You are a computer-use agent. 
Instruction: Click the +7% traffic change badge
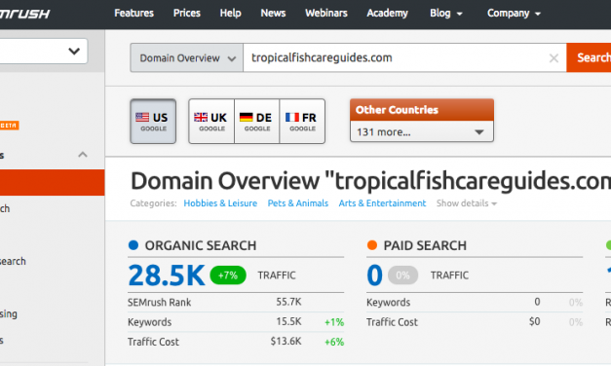coord(228,275)
